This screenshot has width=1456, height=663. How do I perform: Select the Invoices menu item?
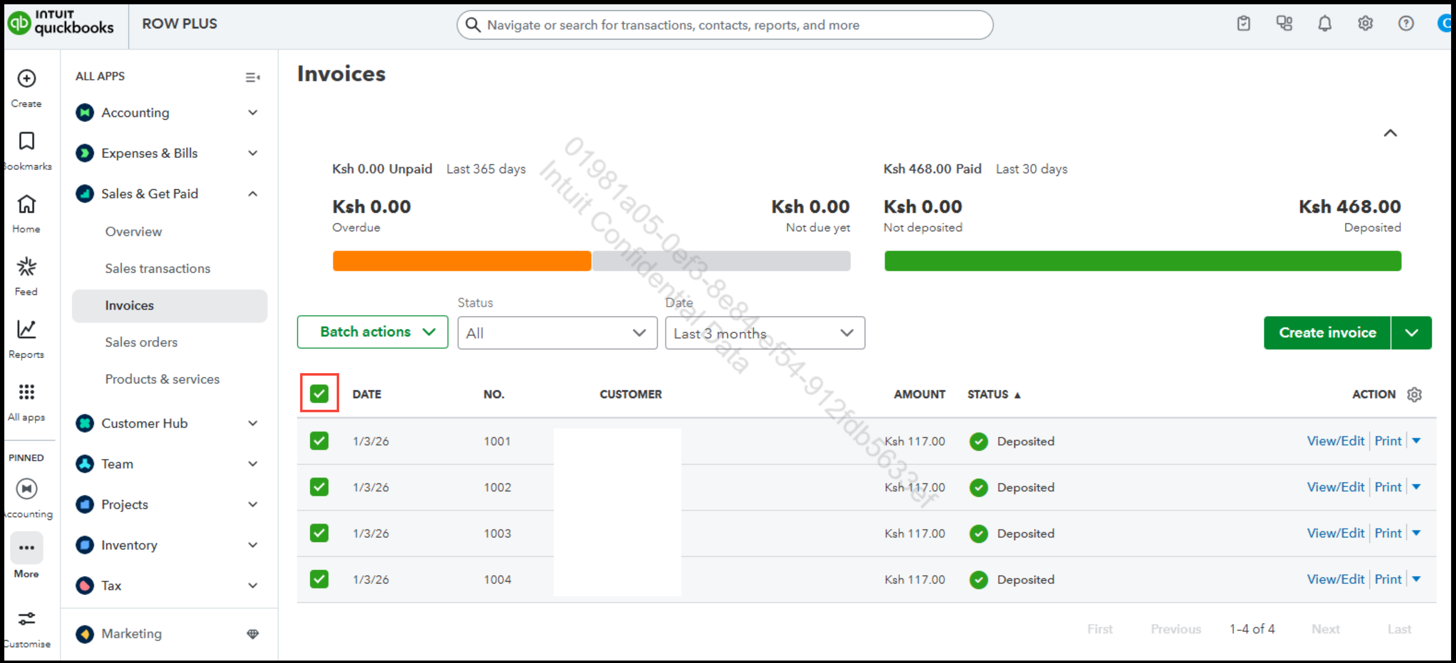(169, 305)
